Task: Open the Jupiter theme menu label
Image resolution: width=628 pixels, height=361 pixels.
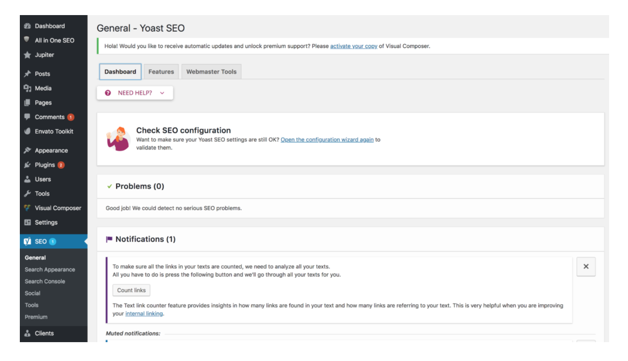Action: pos(44,55)
